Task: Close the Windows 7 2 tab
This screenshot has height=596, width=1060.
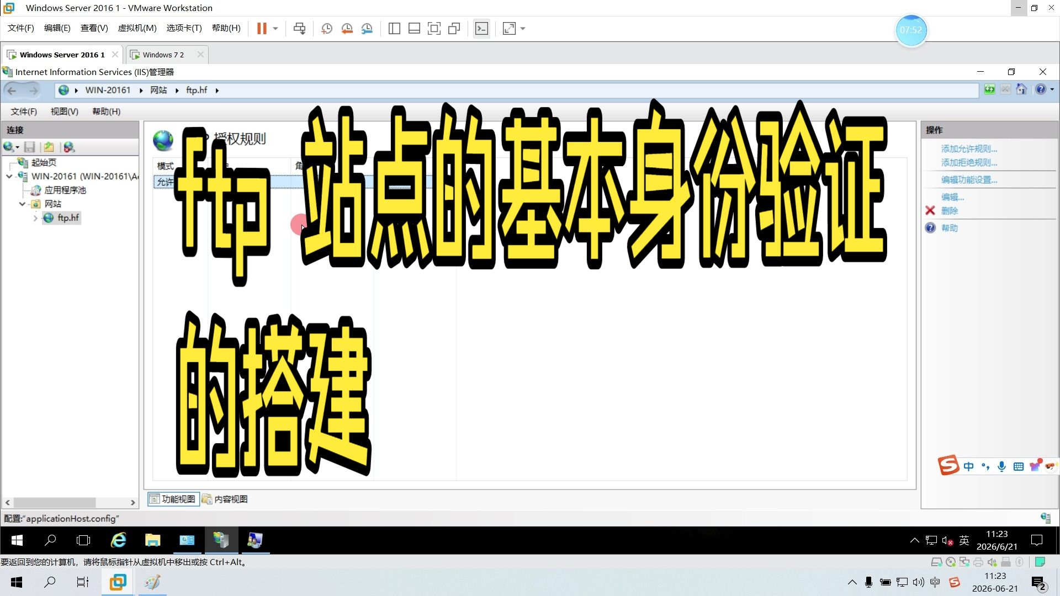Action: pyautogui.click(x=200, y=55)
